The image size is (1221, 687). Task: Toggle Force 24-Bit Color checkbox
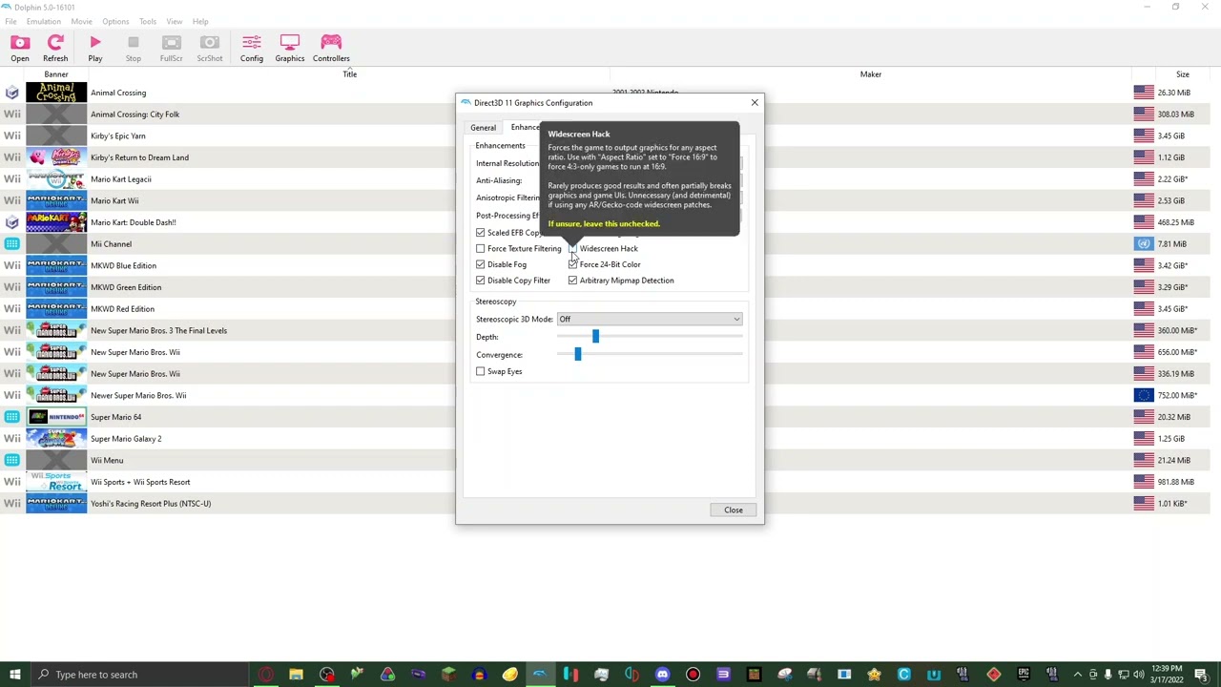tap(572, 264)
